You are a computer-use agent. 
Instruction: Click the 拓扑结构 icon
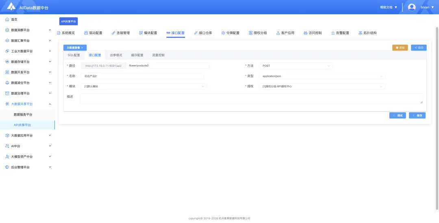[360, 33]
